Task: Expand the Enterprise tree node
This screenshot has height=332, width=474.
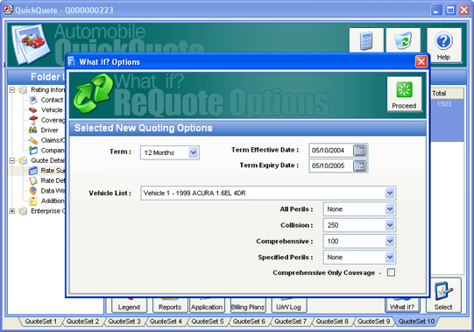Action: (12, 211)
